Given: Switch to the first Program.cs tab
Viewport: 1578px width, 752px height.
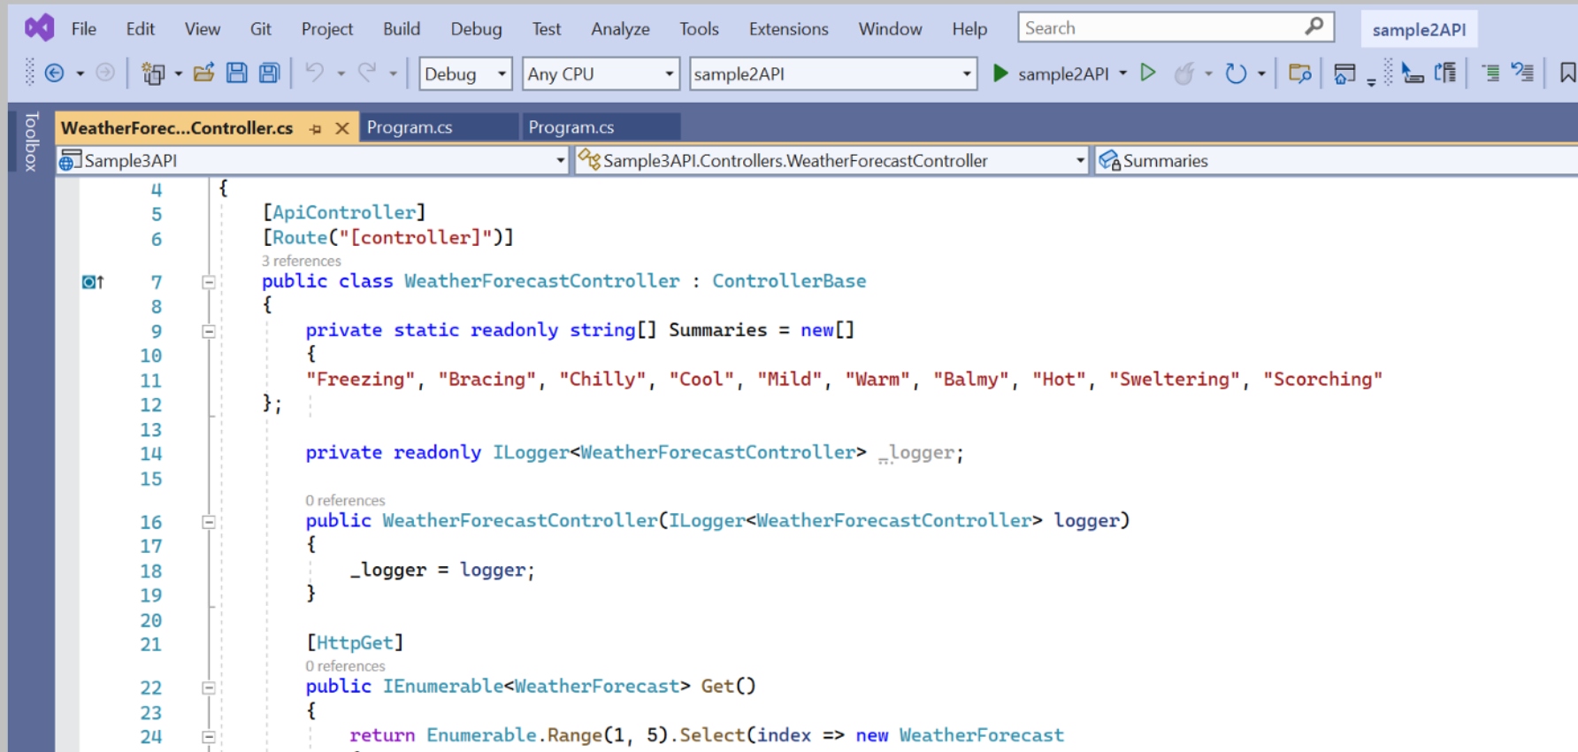Looking at the screenshot, I should 410,127.
